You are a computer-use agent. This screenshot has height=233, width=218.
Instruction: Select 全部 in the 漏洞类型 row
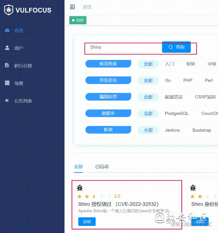tap(148, 97)
